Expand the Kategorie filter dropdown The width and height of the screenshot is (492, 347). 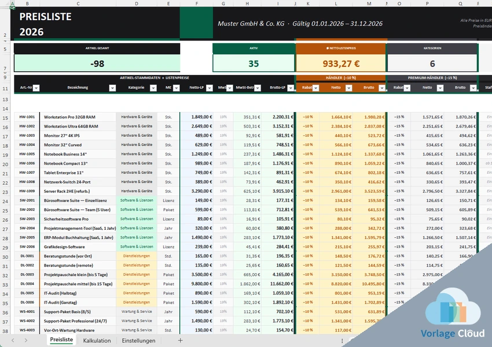(153, 88)
